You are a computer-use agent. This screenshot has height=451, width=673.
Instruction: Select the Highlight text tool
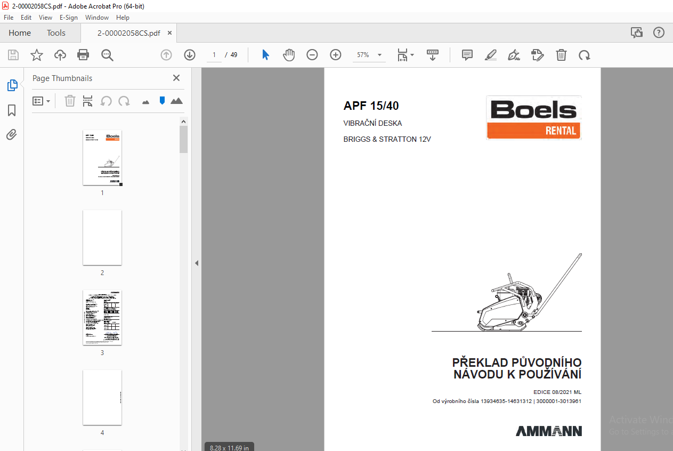[x=491, y=55]
